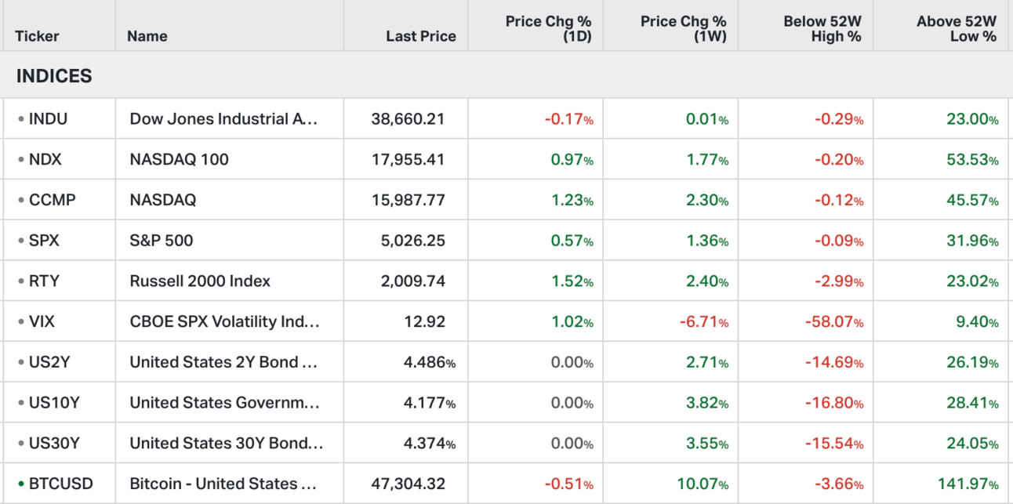Sort by Price Chg % (1D) header
Image resolution: width=1013 pixels, height=504 pixels.
point(548,29)
